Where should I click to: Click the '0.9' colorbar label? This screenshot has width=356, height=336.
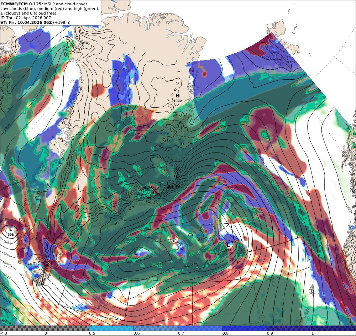tap(270, 333)
